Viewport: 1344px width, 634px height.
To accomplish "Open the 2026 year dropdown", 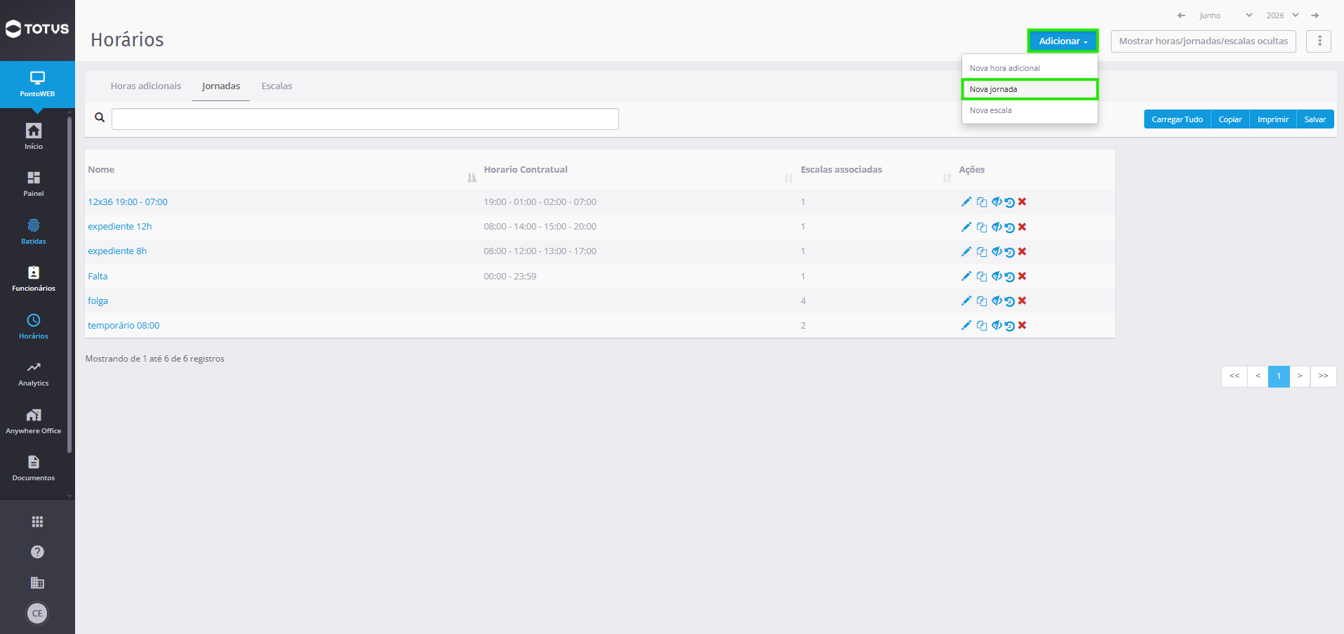I will point(1282,15).
